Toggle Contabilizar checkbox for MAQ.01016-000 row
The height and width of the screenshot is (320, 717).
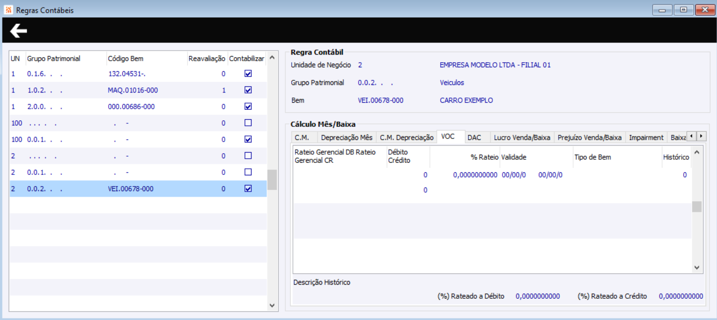pyautogui.click(x=248, y=90)
